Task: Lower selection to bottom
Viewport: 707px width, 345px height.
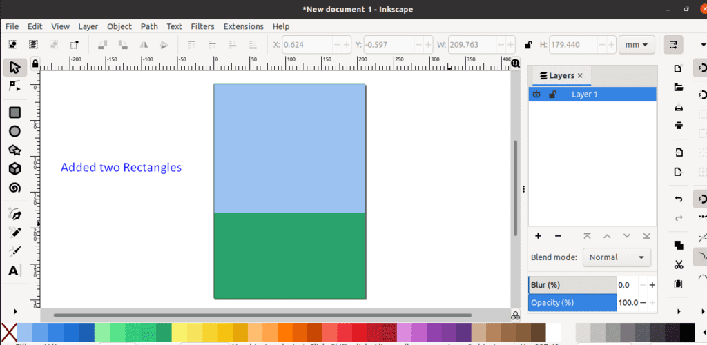Action: 253,45
